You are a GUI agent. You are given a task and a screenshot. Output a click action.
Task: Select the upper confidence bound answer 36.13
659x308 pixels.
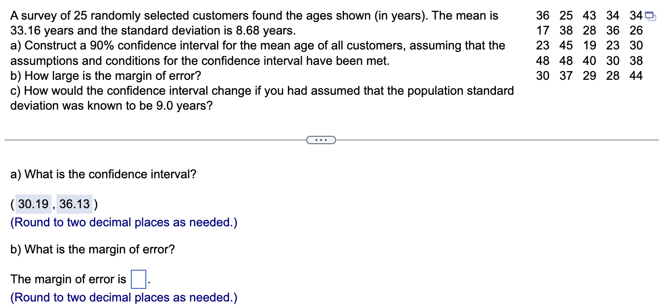click(x=75, y=204)
